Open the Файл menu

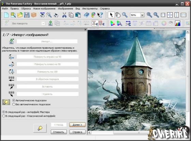coord(5,9)
